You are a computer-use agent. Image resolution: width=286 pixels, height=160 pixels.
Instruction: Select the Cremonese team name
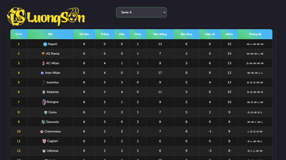53,132
